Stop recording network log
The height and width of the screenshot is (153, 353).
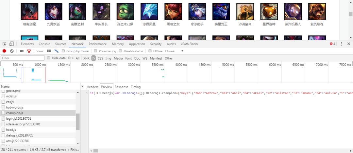click(x=4, y=51)
